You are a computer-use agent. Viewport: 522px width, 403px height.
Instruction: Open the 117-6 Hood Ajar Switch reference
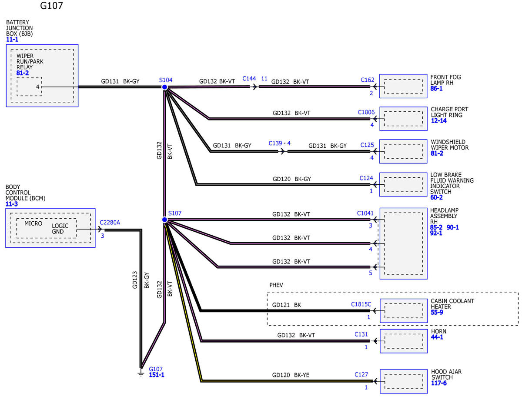[438, 383]
